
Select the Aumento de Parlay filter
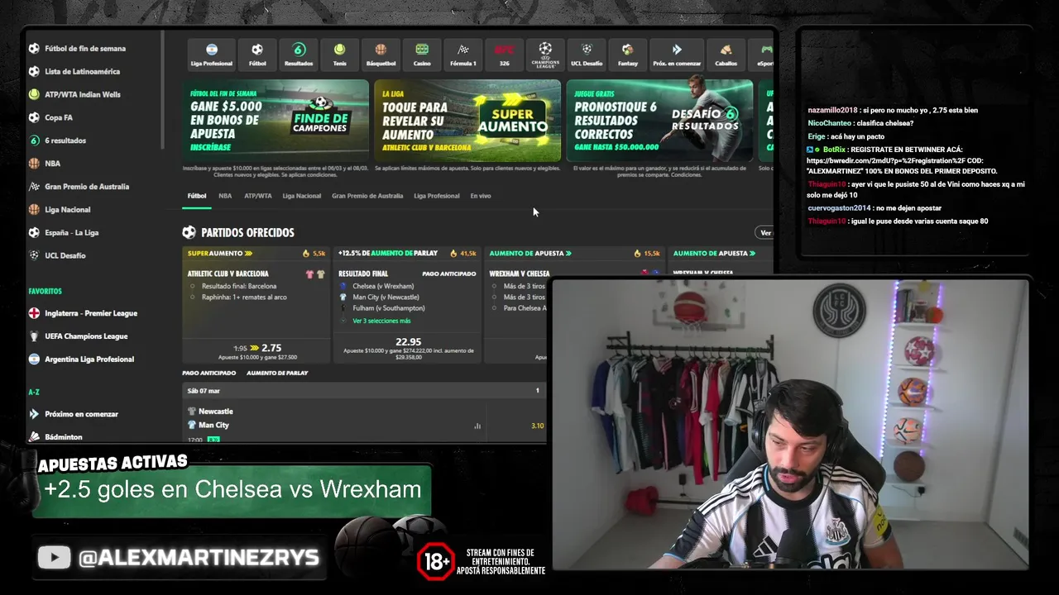click(x=277, y=374)
